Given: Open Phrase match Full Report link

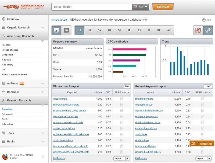Looking at the screenshot, I should [x=59, y=158].
